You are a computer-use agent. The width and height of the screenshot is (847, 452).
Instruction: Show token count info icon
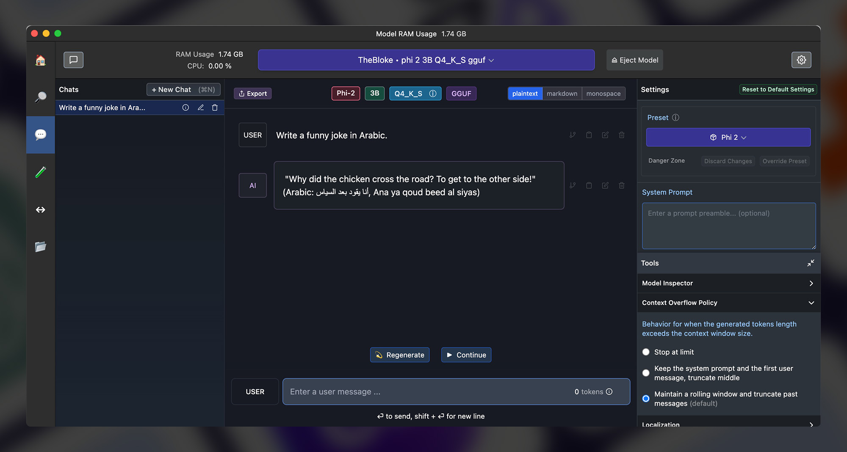coord(609,391)
